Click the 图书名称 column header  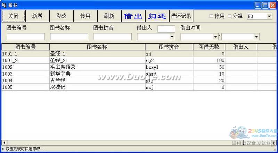click(x=97, y=47)
